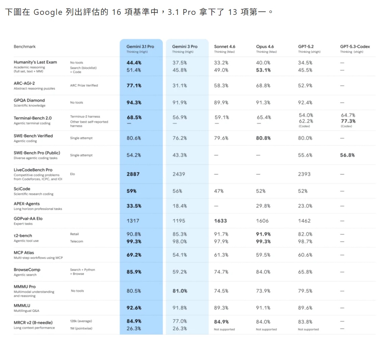Select the bold 77.1% ARC-AGI-2 score
Image resolution: width=389 pixels, height=338 pixels.
(x=134, y=86)
